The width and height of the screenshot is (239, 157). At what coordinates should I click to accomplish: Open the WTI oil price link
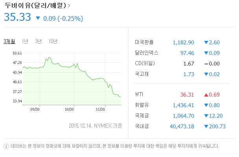coord(139,95)
